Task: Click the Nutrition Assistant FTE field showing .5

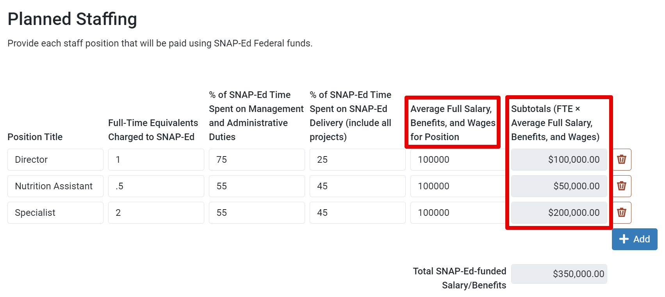Action: tap(156, 186)
